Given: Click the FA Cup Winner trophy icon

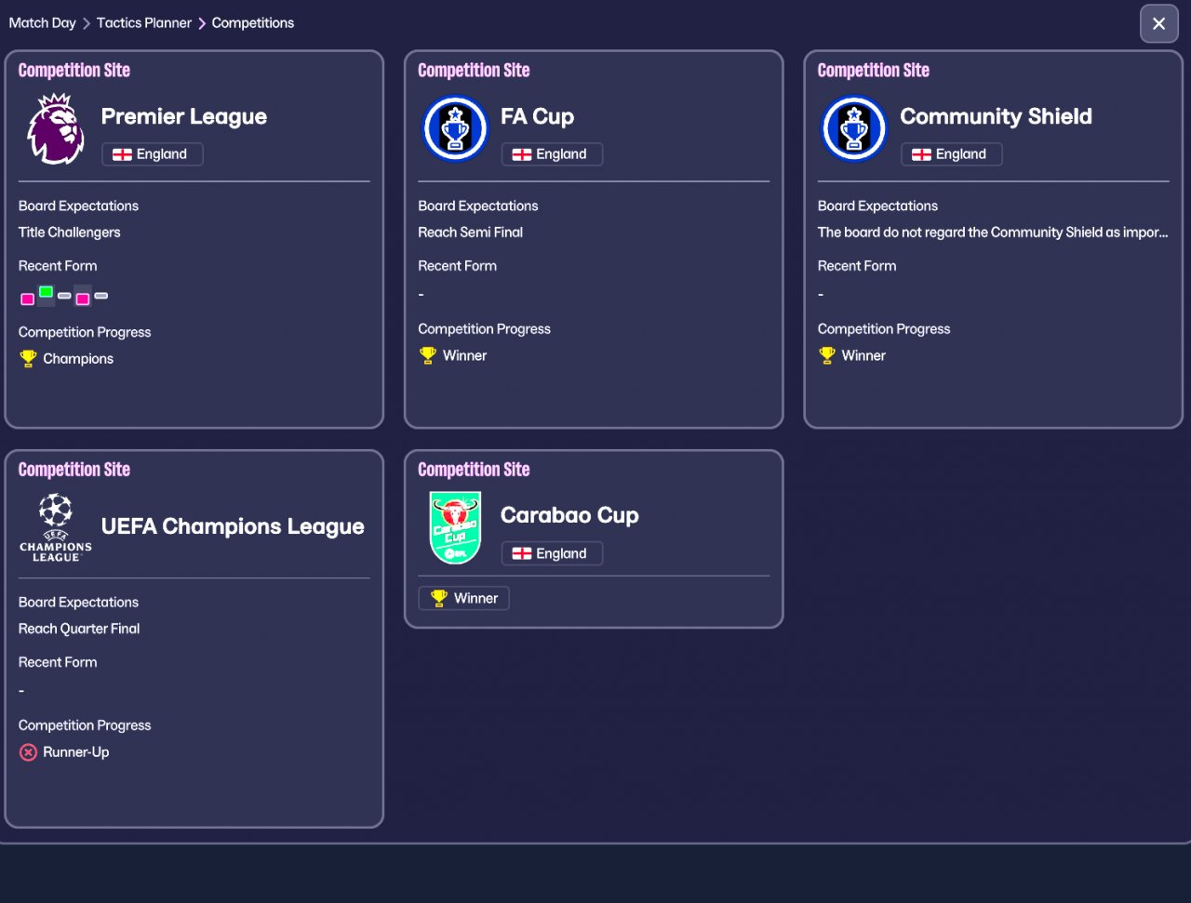Looking at the screenshot, I should click(428, 355).
